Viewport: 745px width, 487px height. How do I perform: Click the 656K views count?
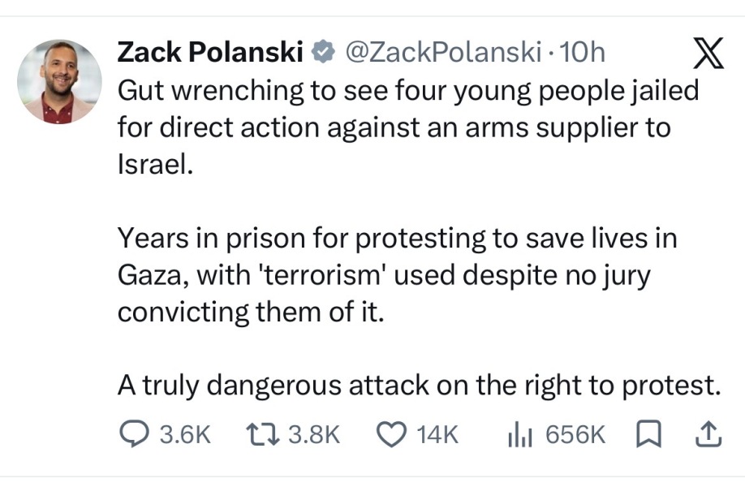575,435
